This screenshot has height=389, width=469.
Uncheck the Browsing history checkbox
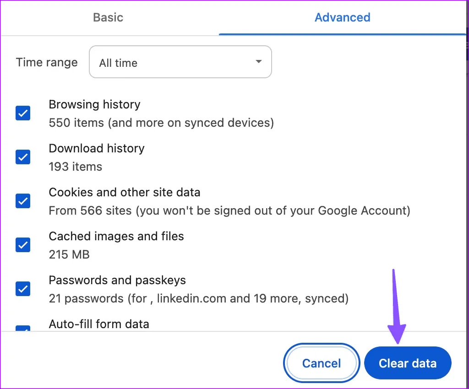[x=23, y=113]
